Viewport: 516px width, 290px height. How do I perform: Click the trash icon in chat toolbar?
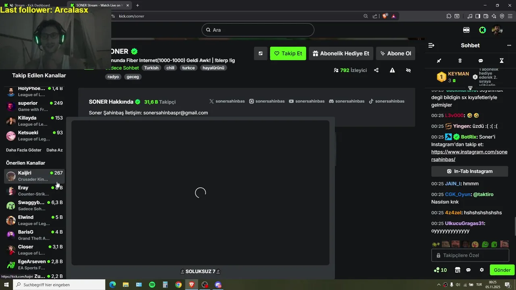point(460,61)
